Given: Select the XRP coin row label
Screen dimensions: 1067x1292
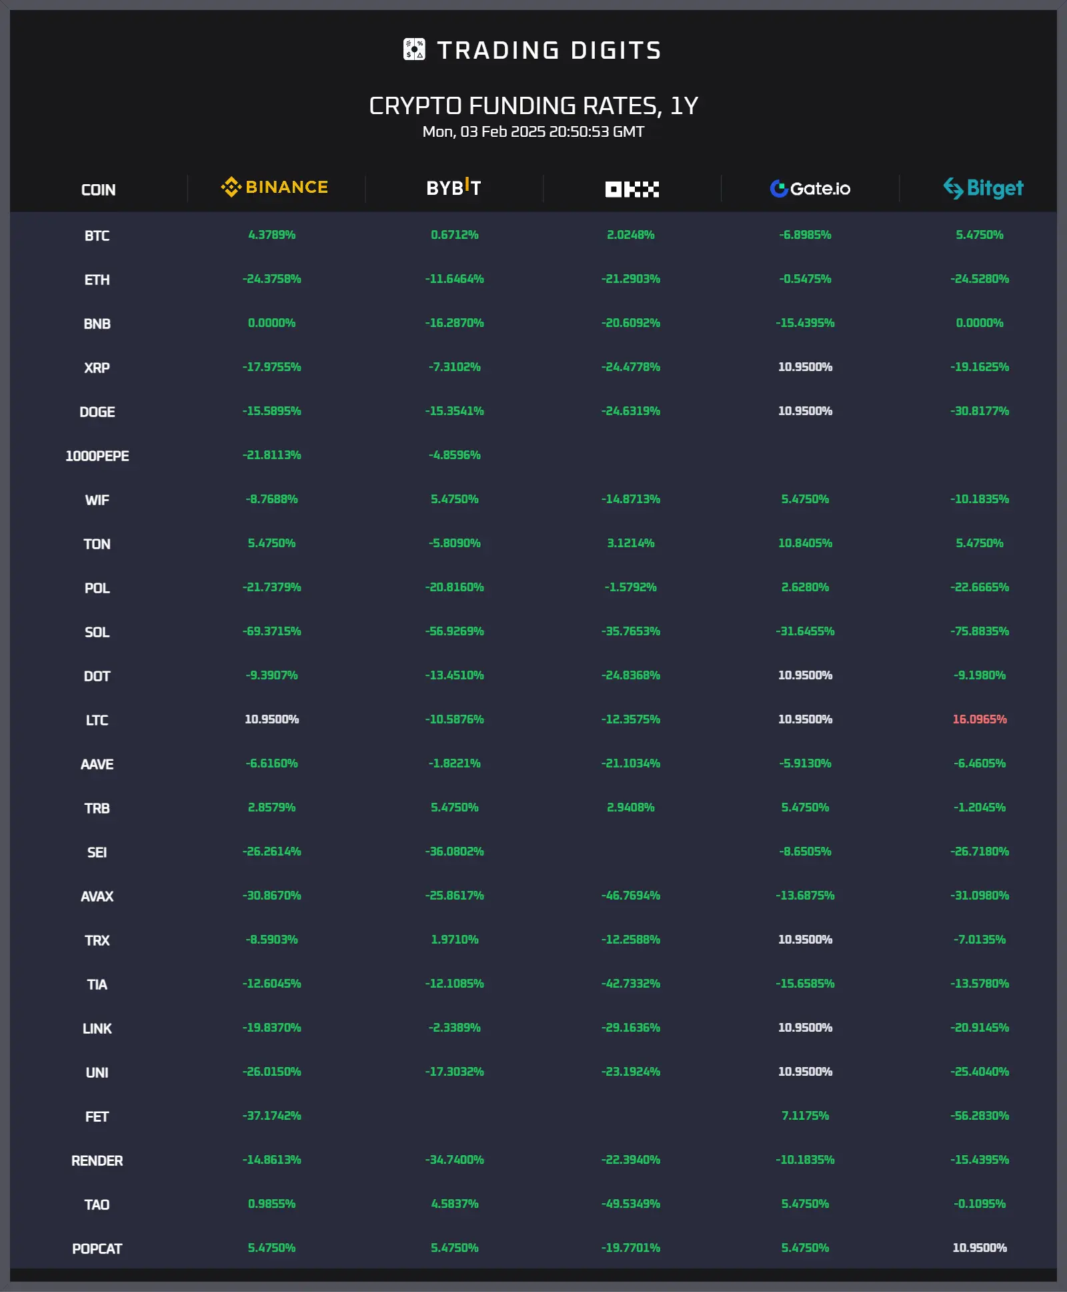Looking at the screenshot, I should pos(97,368).
